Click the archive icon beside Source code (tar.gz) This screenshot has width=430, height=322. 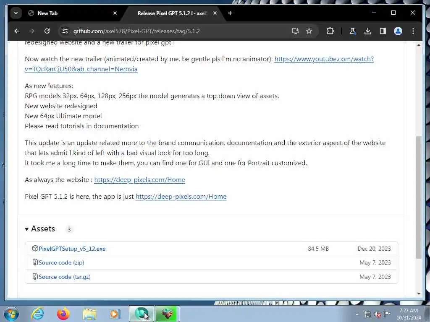(x=35, y=277)
